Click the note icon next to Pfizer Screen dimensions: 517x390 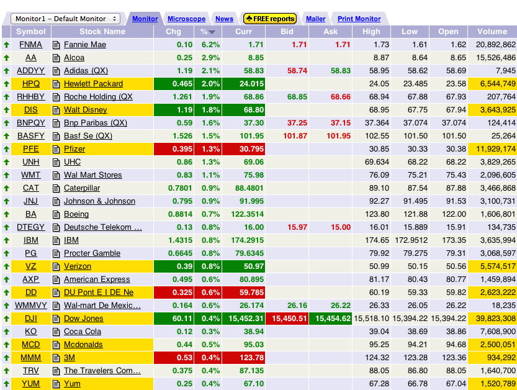point(55,149)
